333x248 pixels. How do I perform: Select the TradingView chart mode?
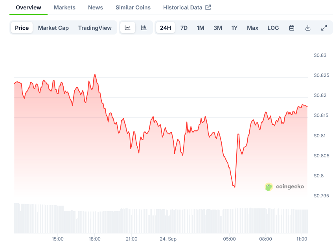point(95,28)
